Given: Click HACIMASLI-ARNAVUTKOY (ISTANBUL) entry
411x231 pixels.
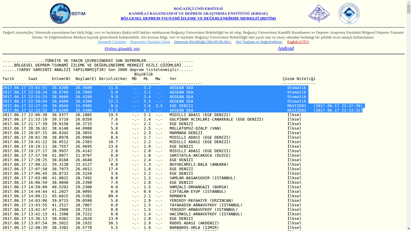Looking at the screenshot, I should pos(206,214).
